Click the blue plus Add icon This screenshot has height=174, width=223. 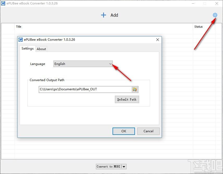tap(103, 15)
